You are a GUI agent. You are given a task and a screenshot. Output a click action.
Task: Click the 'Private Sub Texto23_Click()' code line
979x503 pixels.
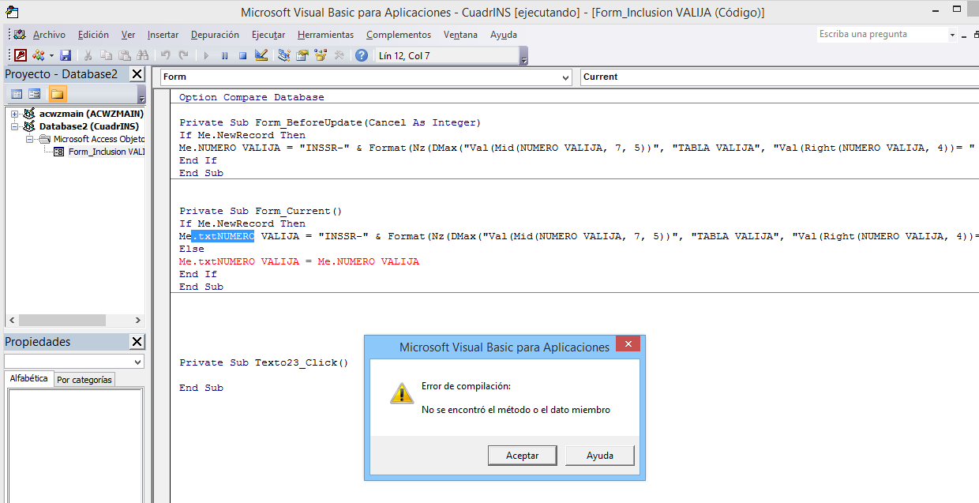(264, 362)
